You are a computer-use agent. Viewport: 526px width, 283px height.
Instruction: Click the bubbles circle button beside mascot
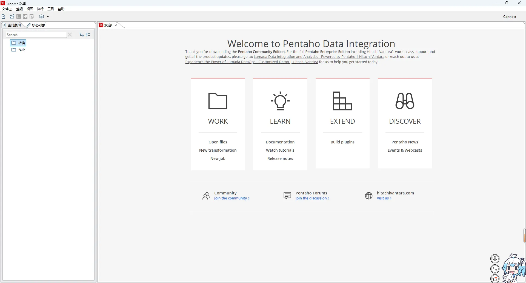[495, 269]
